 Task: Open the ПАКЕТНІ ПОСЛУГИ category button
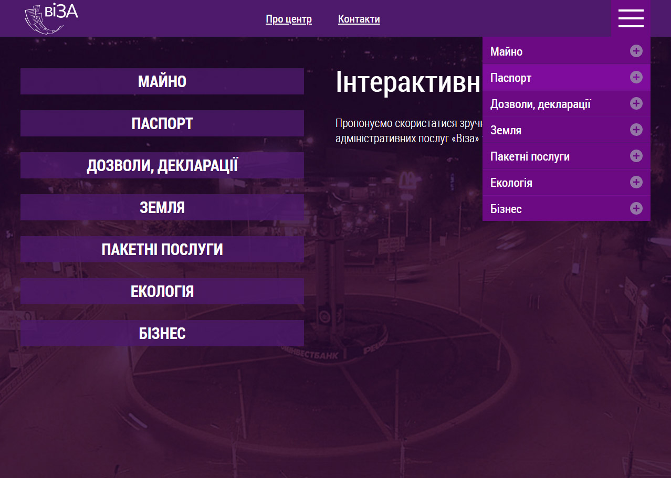coord(162,250)
